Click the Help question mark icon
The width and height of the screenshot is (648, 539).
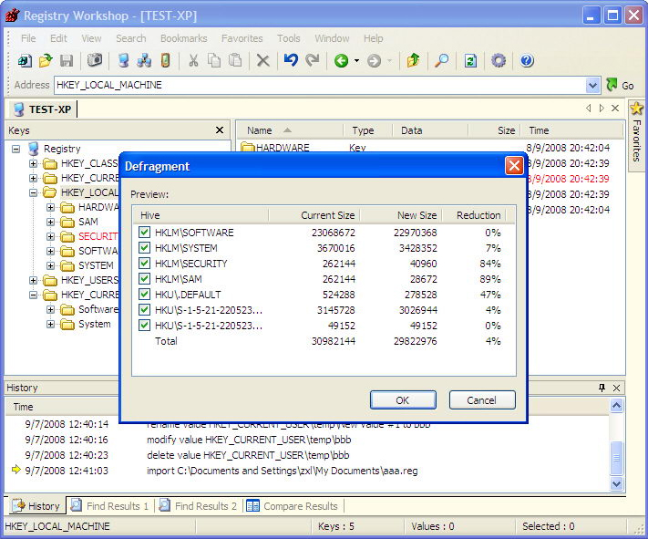tap(526, 61)
